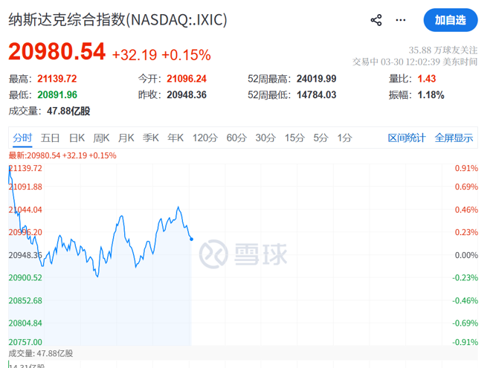Open the 周K candlestick view
Viewport: 496px width, 368px height.
click(101, 138)
